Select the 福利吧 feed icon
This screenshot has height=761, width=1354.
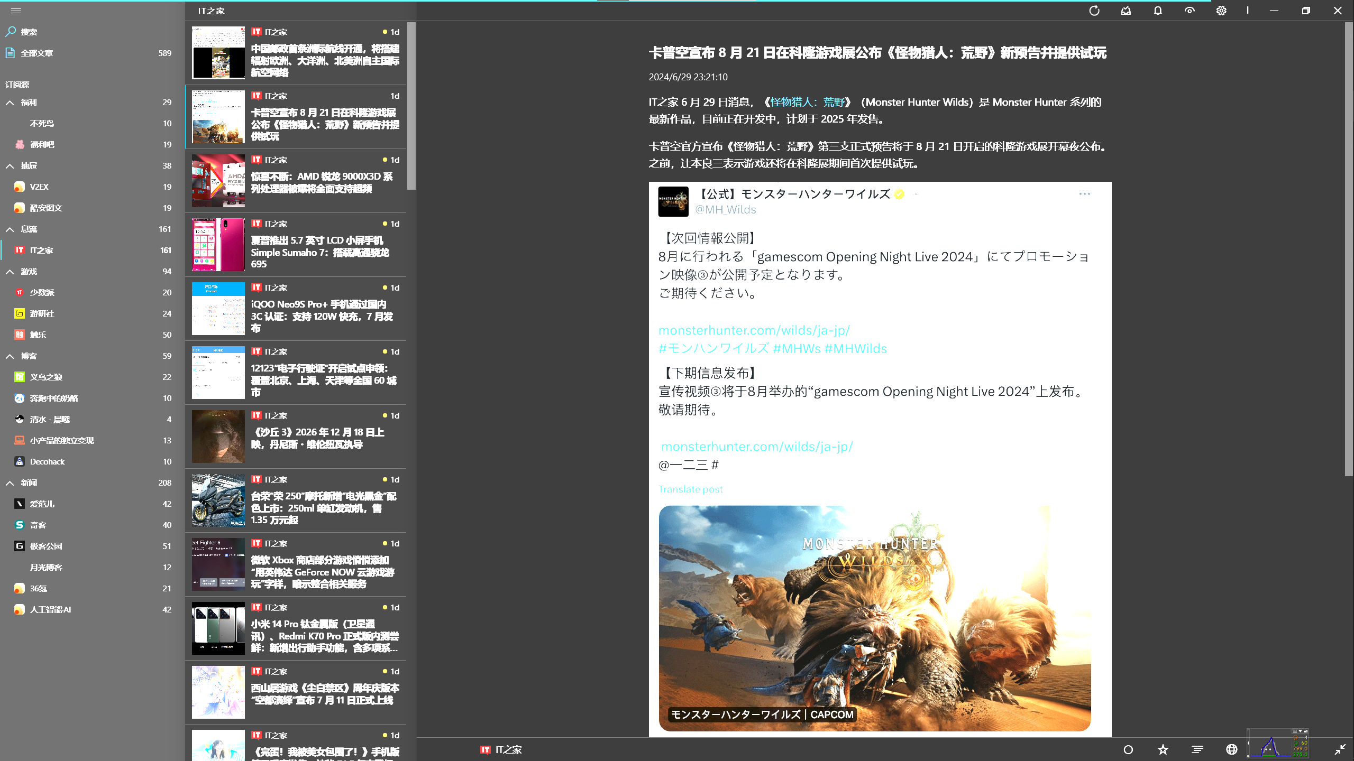click(x=20, y=145)
